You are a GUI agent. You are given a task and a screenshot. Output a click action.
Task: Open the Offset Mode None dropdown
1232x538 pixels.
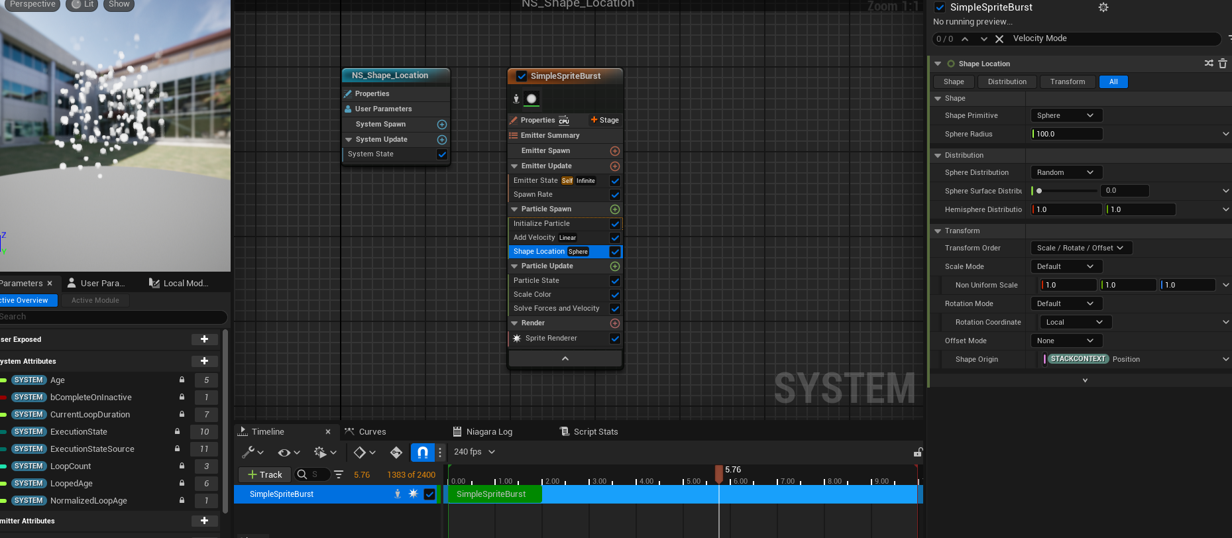(1066, 341)
